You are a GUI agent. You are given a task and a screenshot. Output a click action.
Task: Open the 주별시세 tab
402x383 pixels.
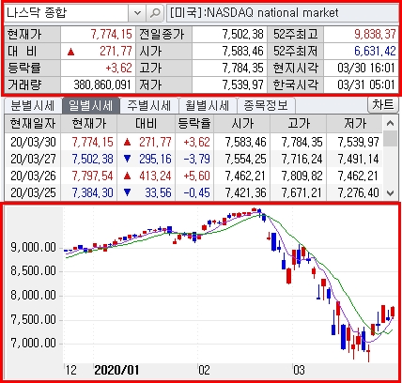pos(148,105)
